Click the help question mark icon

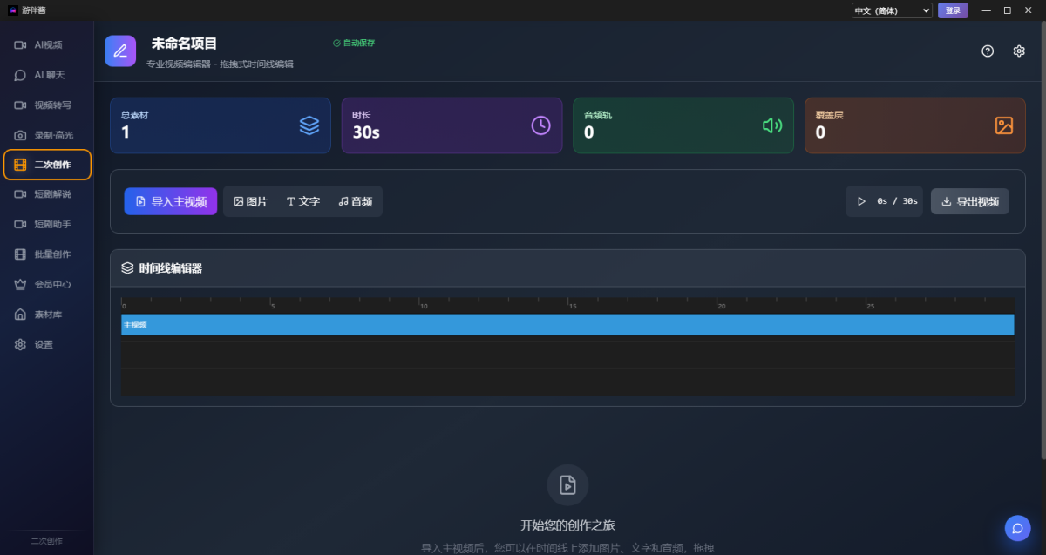click(988, 51)
